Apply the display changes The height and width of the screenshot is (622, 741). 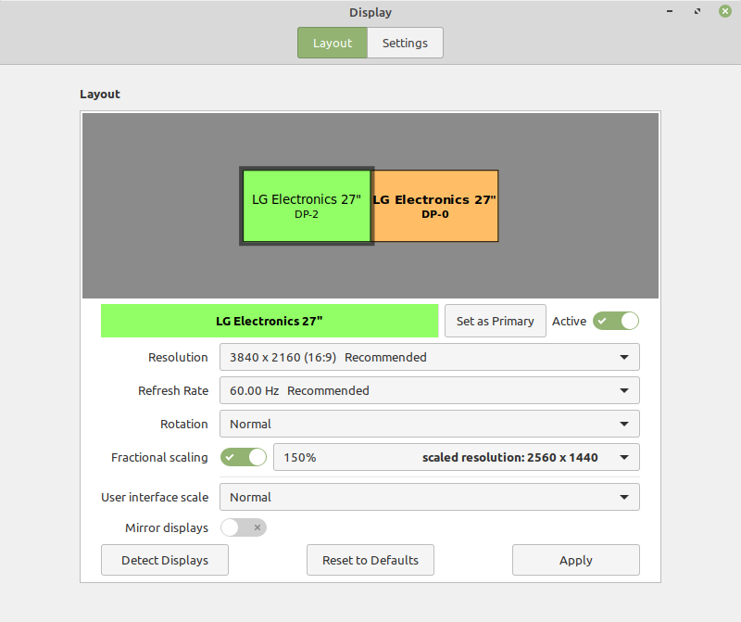click(x=575, y=560)
